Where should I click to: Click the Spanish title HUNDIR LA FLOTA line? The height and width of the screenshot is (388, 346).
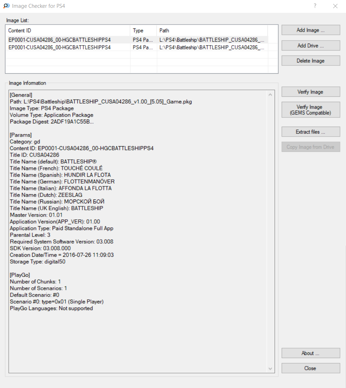point(60,175)
